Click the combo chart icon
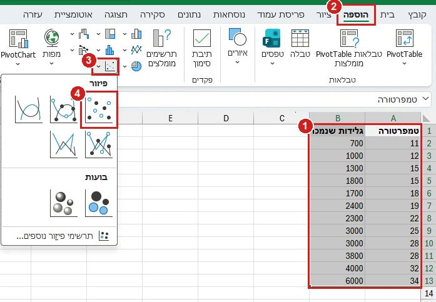This screenshot has width=436, height=302. coord(84,50)
